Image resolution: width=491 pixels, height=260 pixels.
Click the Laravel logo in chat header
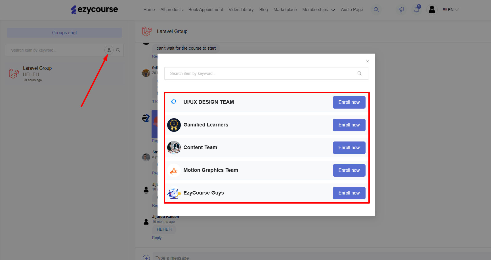[147, 31]
